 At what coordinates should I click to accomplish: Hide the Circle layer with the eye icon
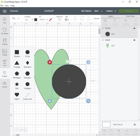[134, 28]
